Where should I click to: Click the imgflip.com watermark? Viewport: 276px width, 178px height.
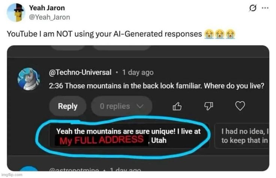tap(12, 175)
